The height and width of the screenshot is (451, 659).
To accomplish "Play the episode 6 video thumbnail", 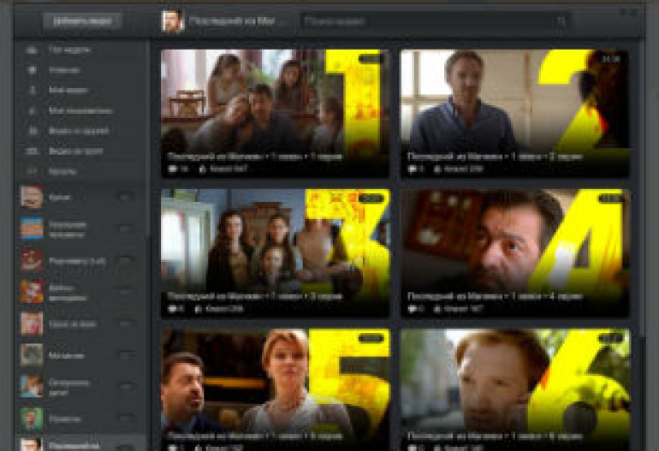I will click(515, 389).
